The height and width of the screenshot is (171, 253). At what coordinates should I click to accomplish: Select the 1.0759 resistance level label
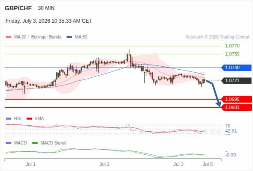(232, 54)
